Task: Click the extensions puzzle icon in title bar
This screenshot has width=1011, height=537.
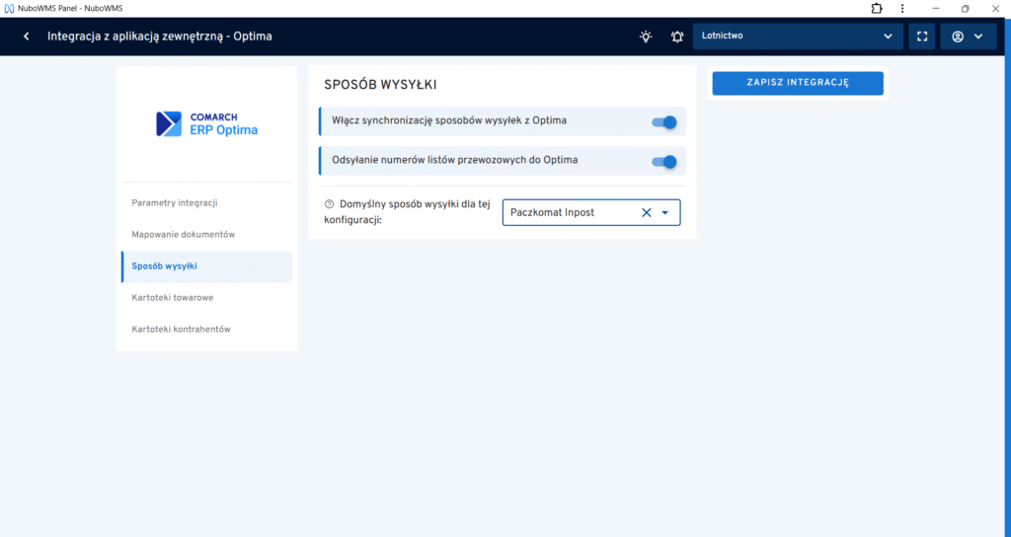Action: 877,8
